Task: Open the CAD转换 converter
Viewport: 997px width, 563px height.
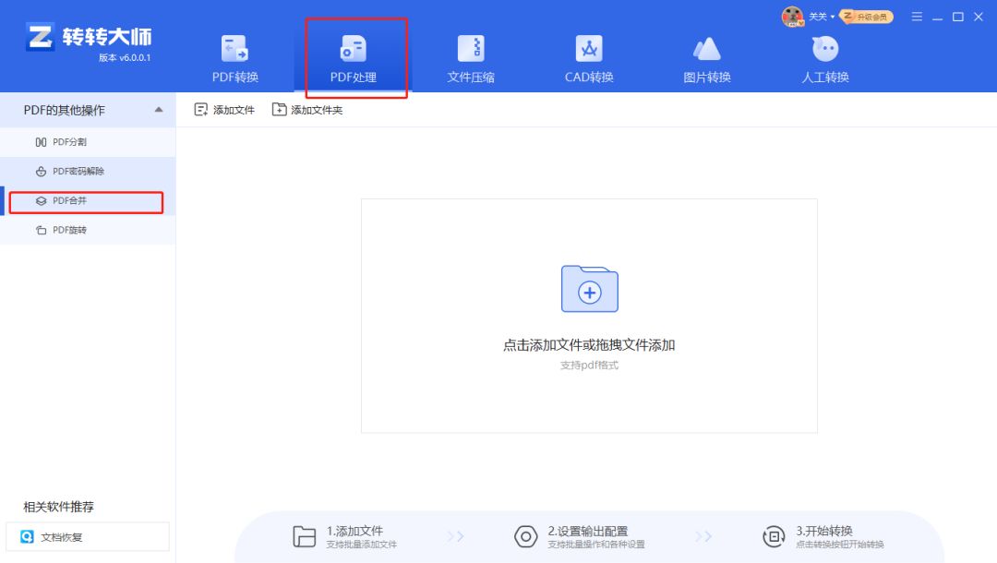Action: (589, 55)
